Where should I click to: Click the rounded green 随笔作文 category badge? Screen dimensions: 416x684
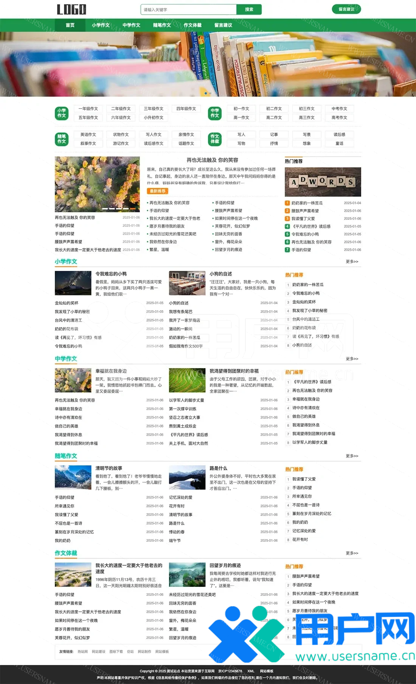pyautogui.click(x=62, y=139)
